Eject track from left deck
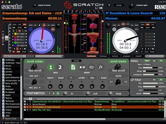 (53, 52)
